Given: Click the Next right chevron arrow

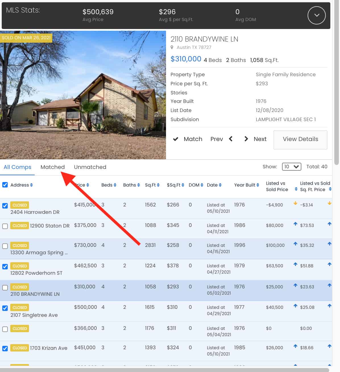Looking at the screenshot, I should pos(246,139).
